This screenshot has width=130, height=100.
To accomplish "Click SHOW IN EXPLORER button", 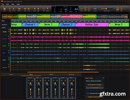I will (x=95, y=97).
